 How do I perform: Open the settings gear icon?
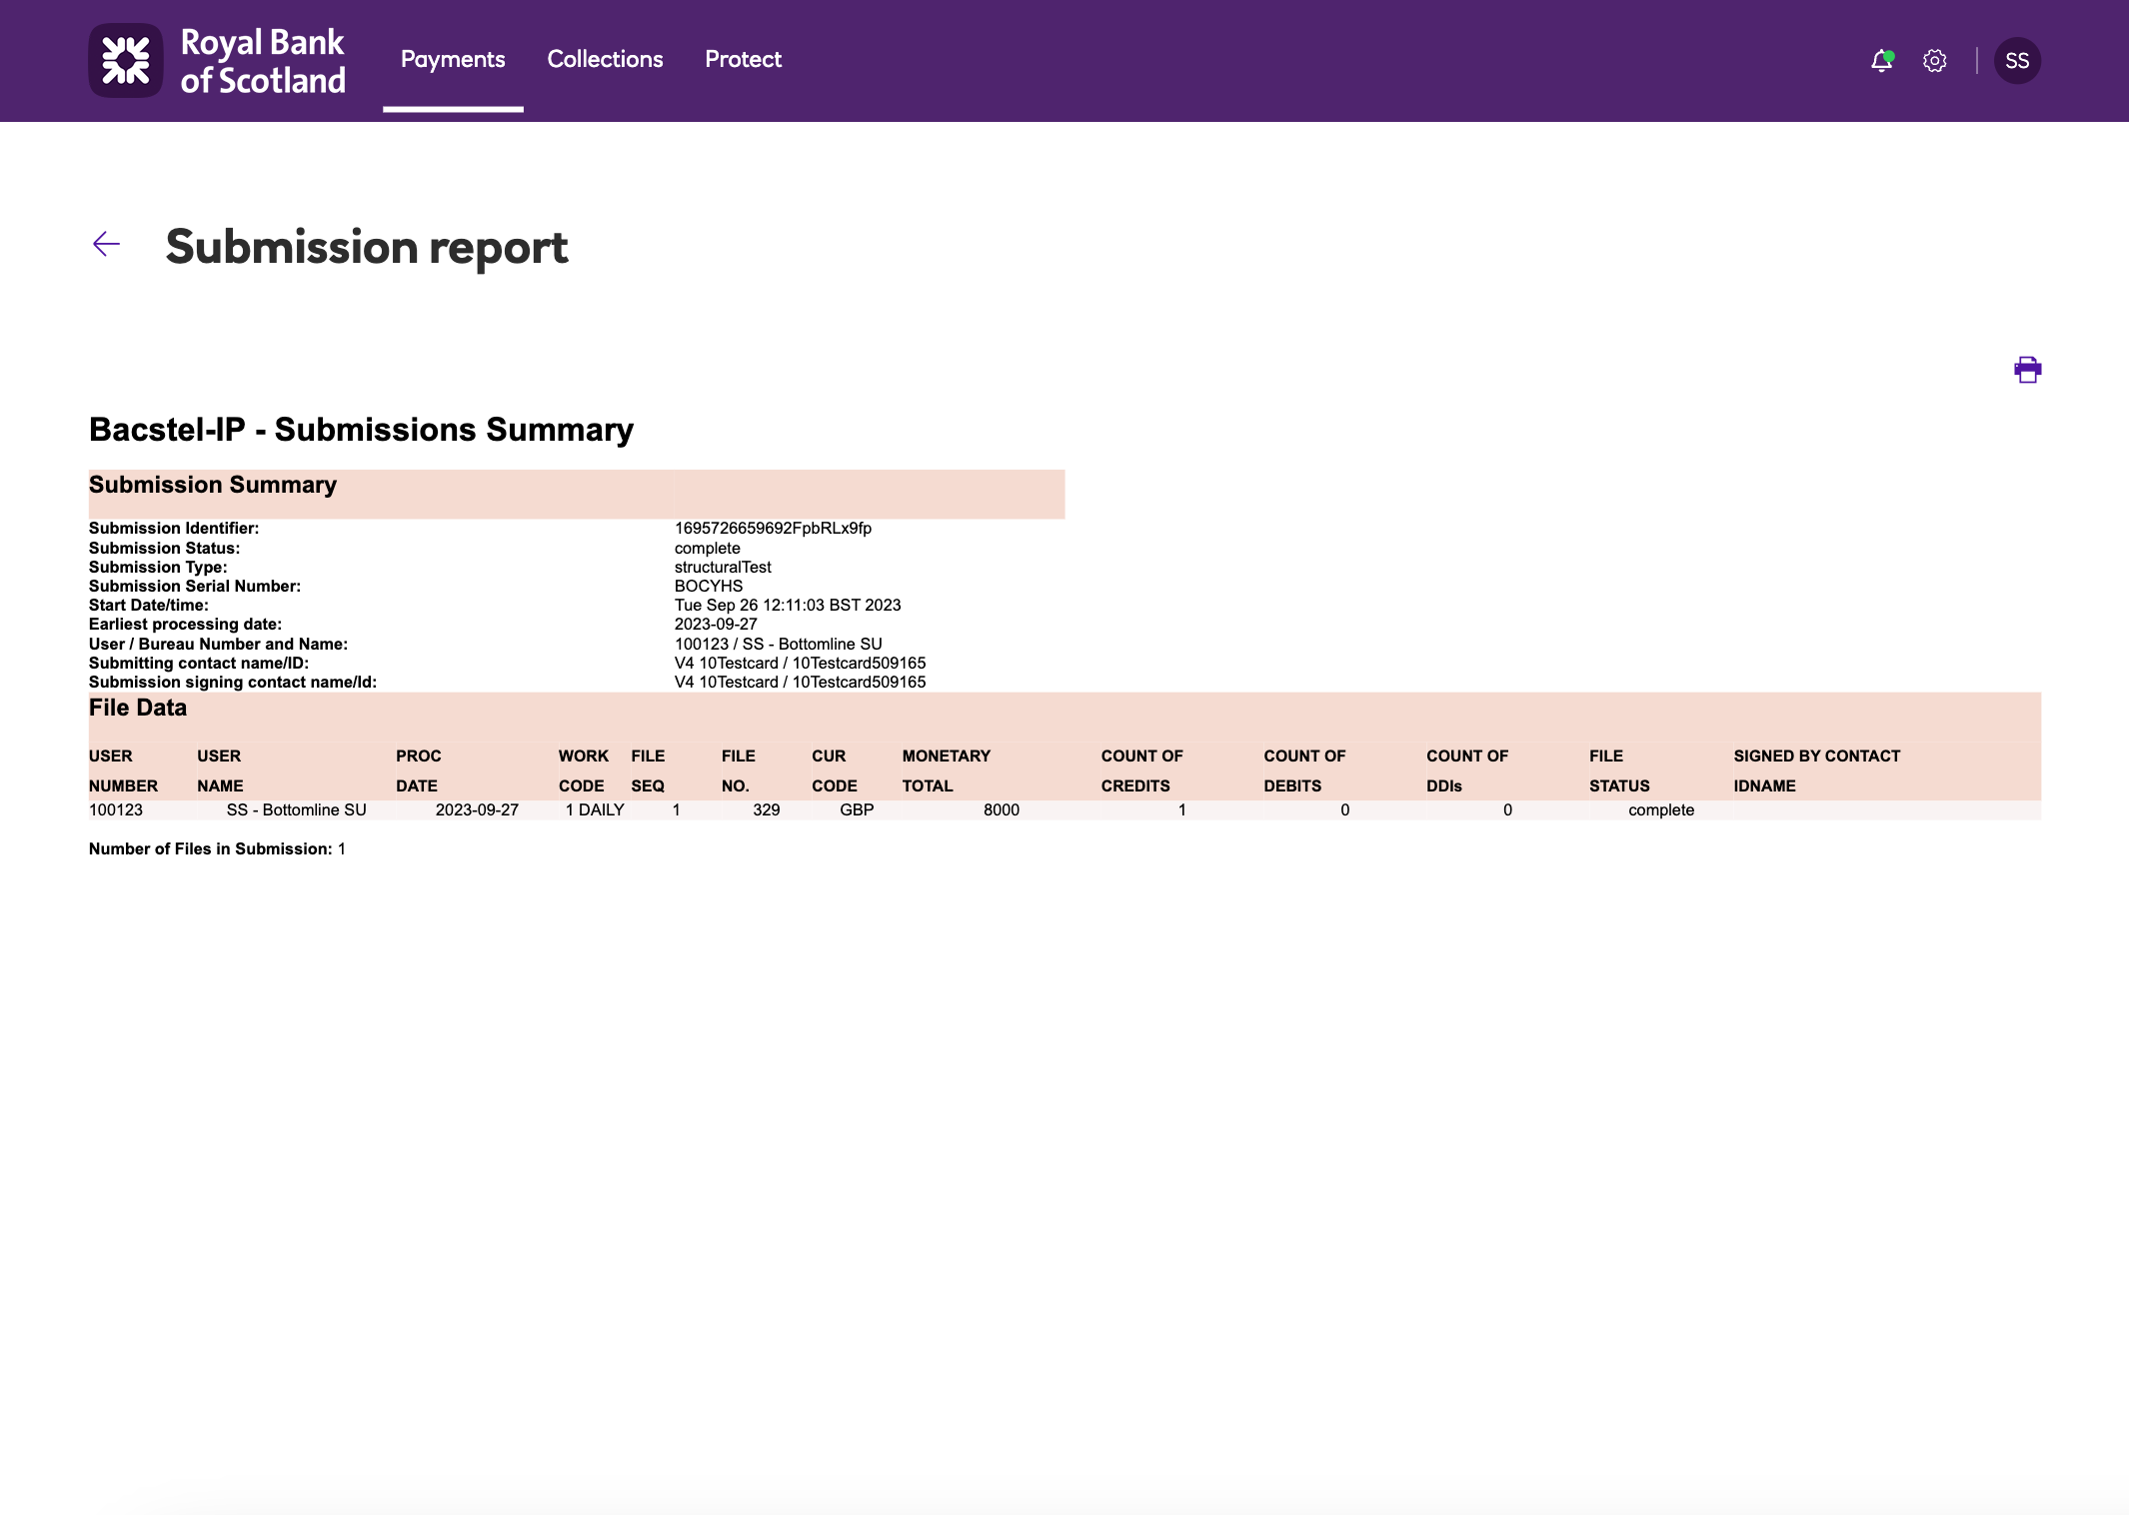(x=1935, y=61)
